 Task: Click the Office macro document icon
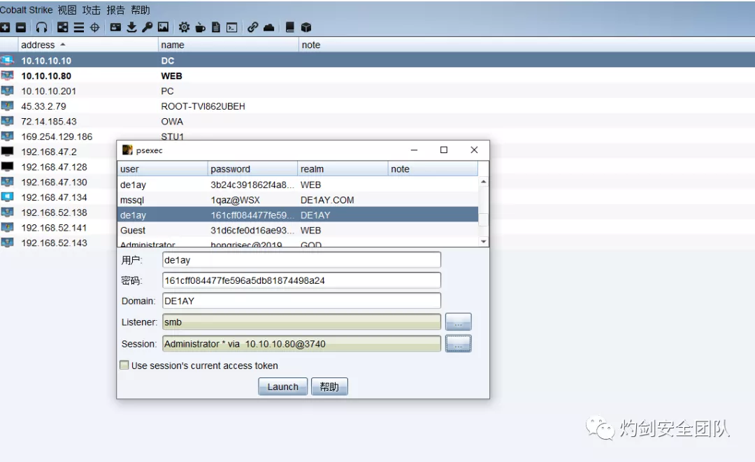pos(216,27)
